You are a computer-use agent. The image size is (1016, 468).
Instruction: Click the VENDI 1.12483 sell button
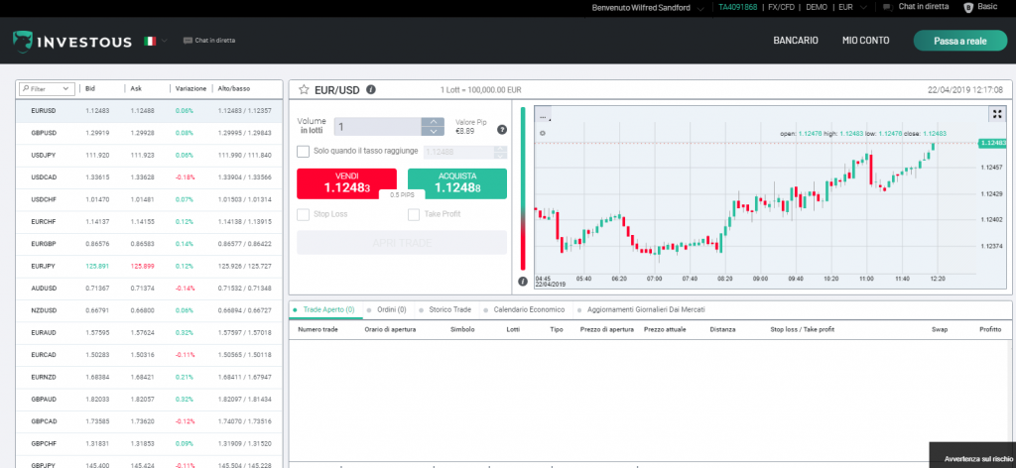346,183
